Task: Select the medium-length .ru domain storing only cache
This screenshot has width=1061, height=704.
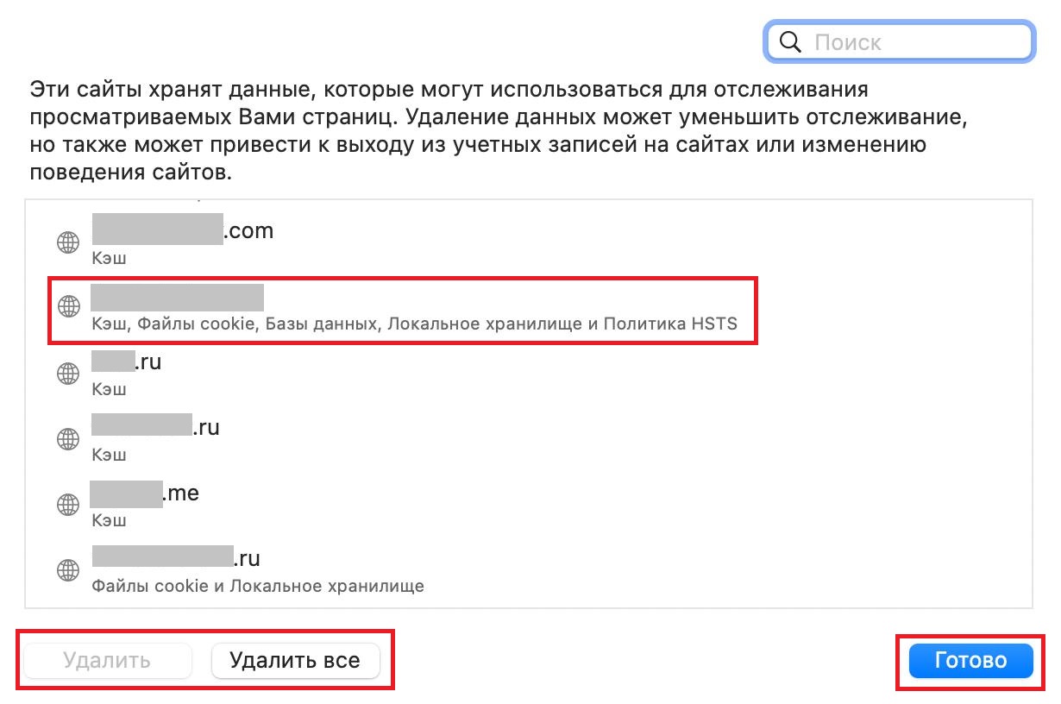Action: pos(156,427)
